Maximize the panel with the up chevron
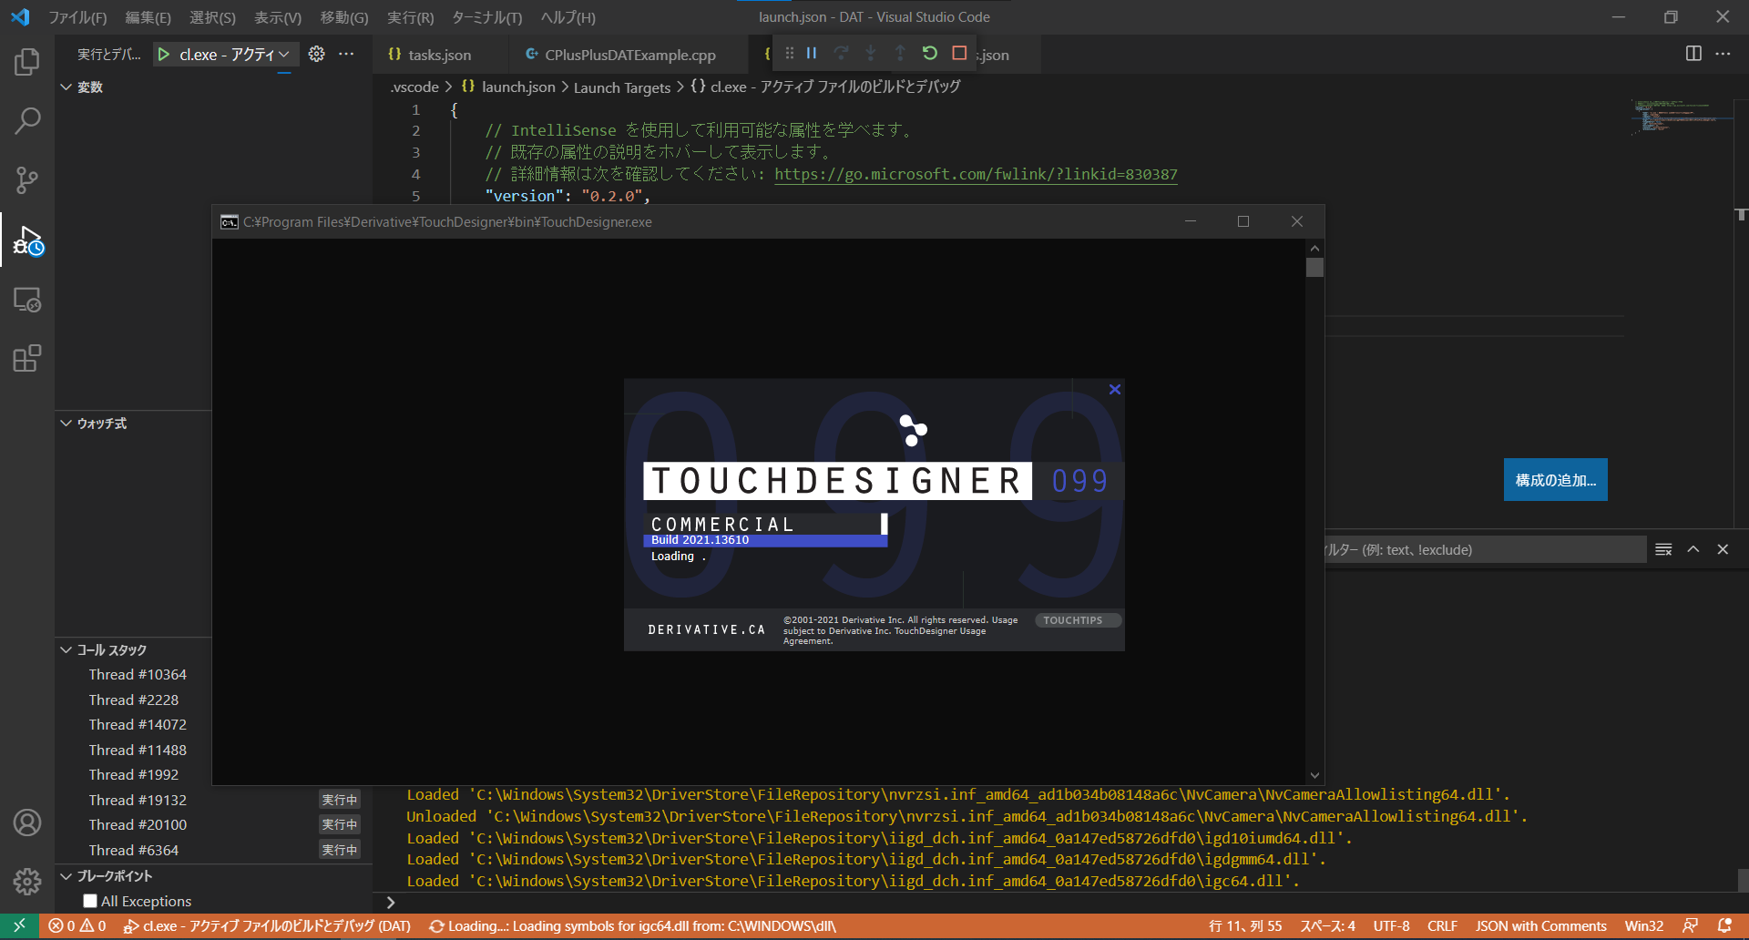The height and width of the screenshot is (940, 1749). click(1693, 549)
